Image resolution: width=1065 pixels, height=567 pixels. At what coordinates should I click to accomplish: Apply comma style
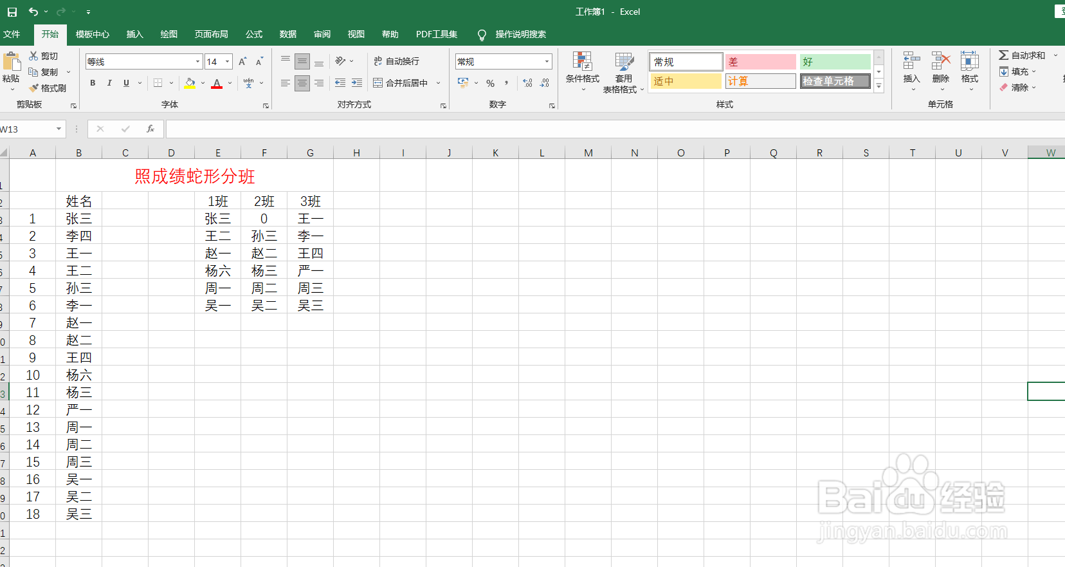coord(507,83)
